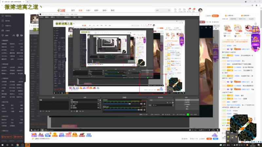Open 场景集合 menu in OBS
The width and height of the screenshot is (262, 147).
click(x=68, y=17)
